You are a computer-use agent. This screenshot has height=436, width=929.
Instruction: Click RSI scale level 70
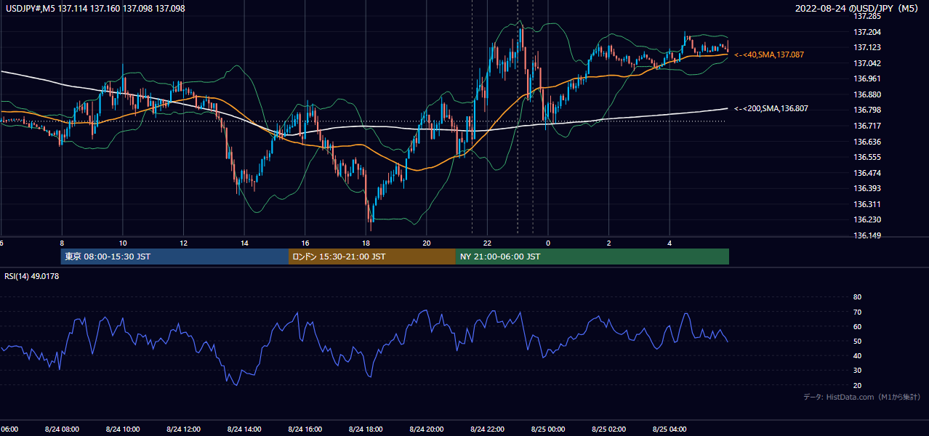pyautogui.click(x=857, y=312)
